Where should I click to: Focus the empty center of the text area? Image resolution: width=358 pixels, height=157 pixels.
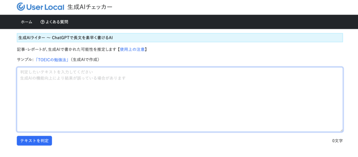pyautogui.click(x=180, y=105)
